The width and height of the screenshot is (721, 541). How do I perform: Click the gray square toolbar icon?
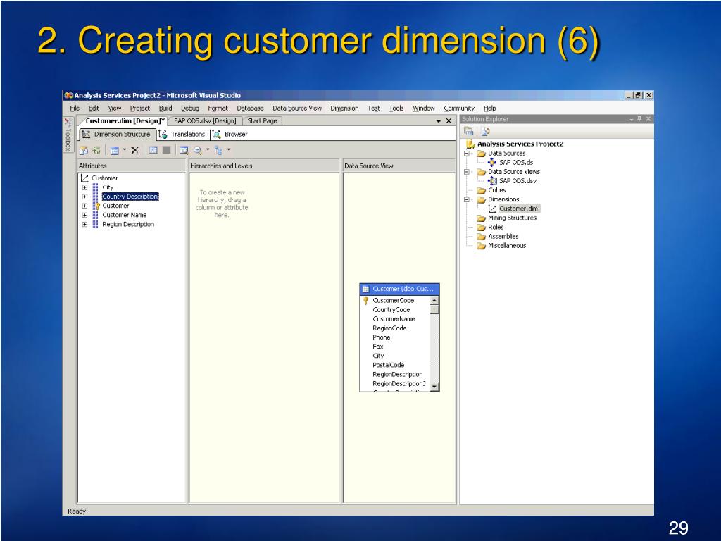[166, 150]
